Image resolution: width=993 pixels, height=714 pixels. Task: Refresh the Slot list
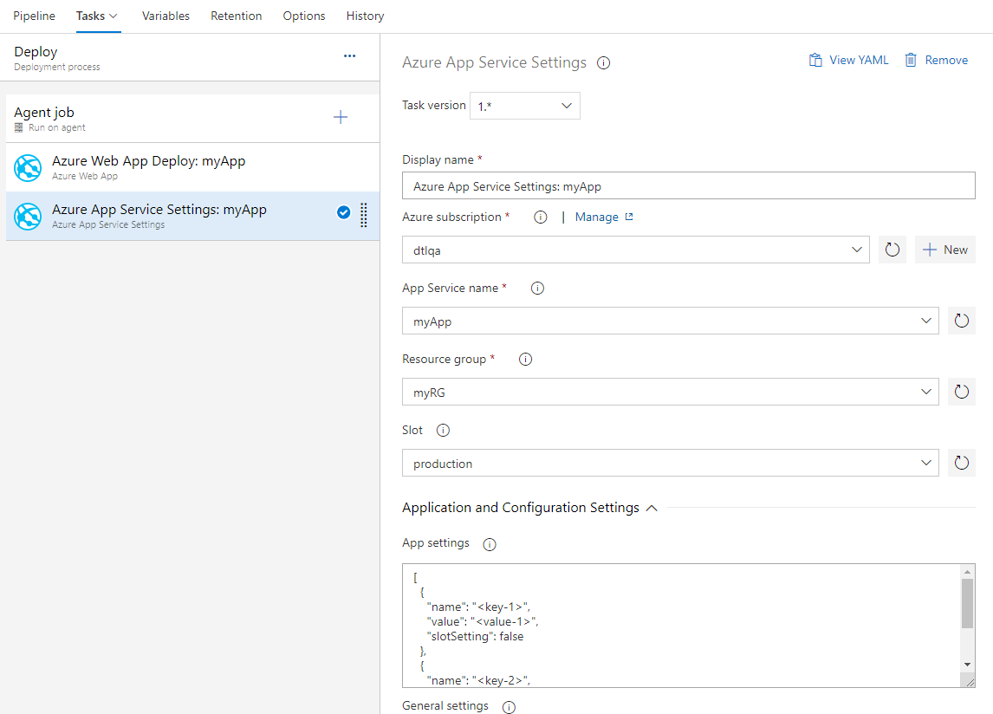point(961,463)
